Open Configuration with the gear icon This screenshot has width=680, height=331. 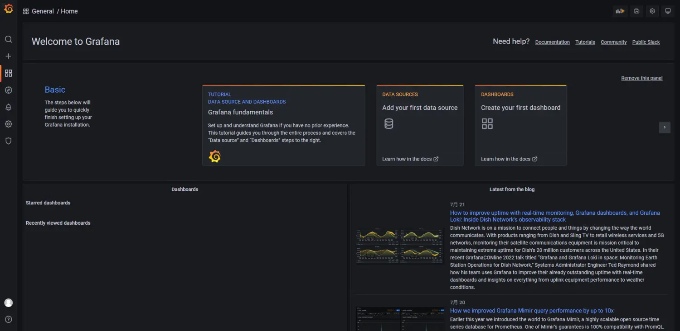[x=8, y=124]
